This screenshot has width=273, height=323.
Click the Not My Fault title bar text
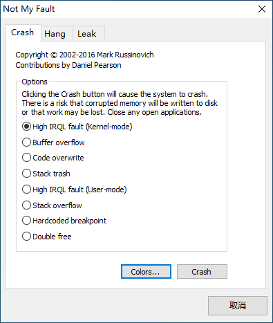[29, 9]
